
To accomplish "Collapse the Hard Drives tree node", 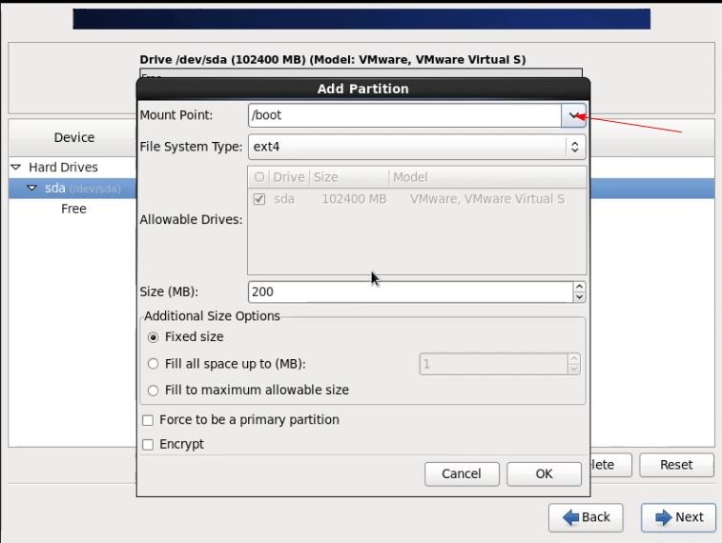I will [15, 168].
